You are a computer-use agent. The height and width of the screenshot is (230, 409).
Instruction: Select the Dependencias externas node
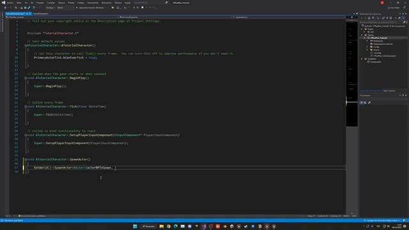tap(383, 44)
